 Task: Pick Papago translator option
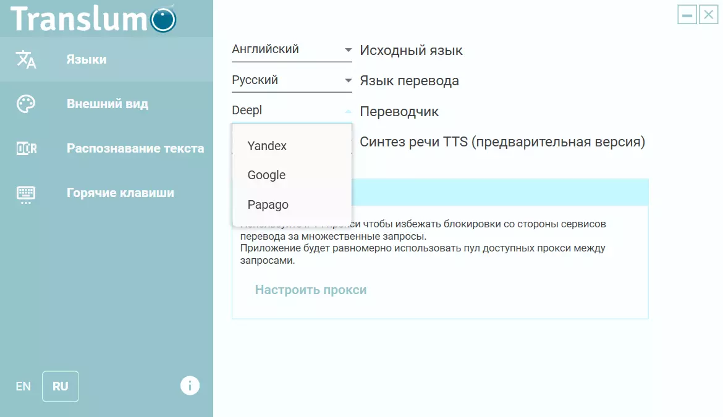292,204
